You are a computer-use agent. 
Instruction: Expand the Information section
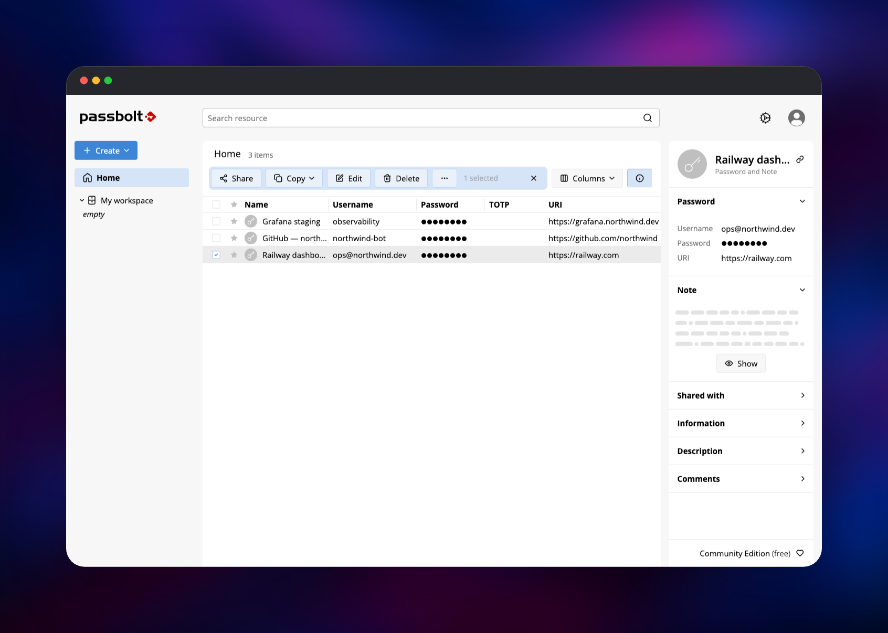click(741, 423)
